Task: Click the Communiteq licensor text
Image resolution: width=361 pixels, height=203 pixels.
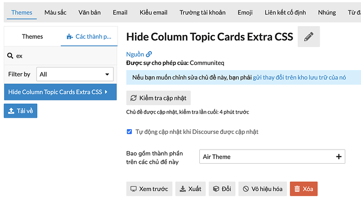Action: click(x=207, y=63)
